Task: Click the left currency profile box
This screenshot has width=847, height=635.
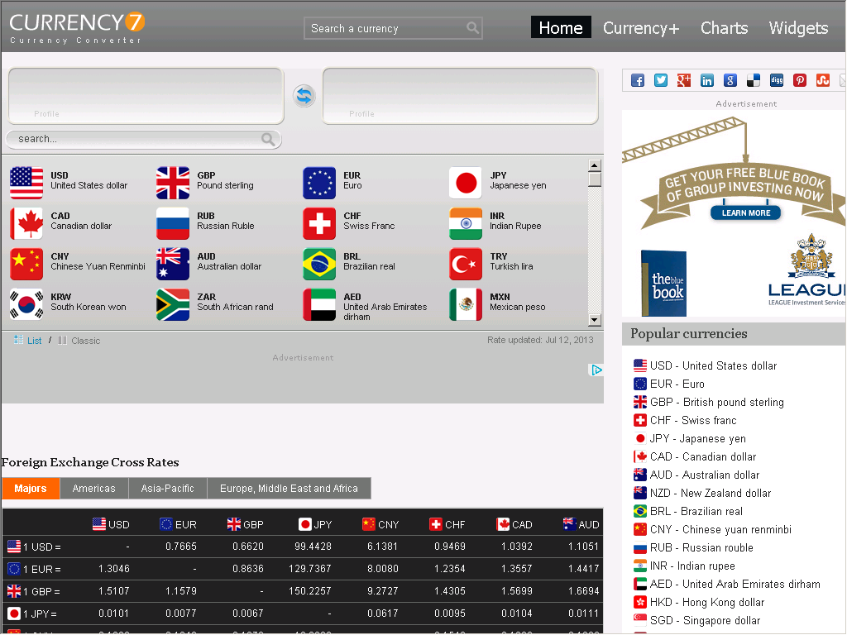Action: (x=146, y=96)
